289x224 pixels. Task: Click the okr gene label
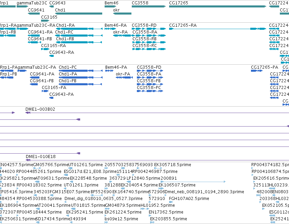[116, 10]
